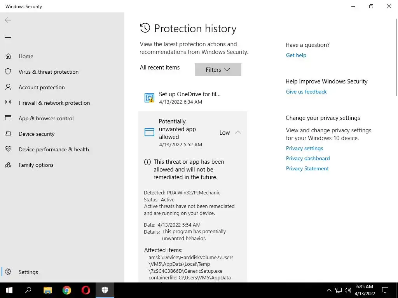Select the Set up OneDrive history item
The height and width of the screenshot is (298, 398).
(193, 98)
